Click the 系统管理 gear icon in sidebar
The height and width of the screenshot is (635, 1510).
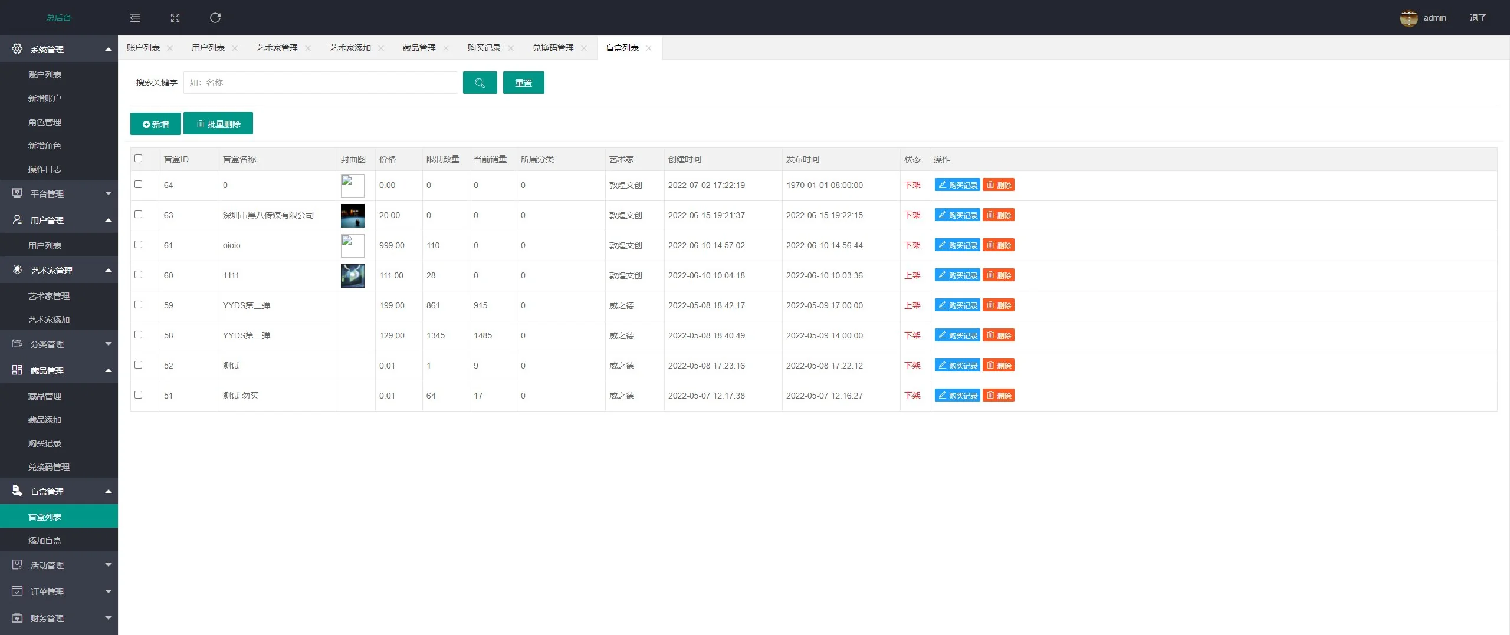point(17,49)
